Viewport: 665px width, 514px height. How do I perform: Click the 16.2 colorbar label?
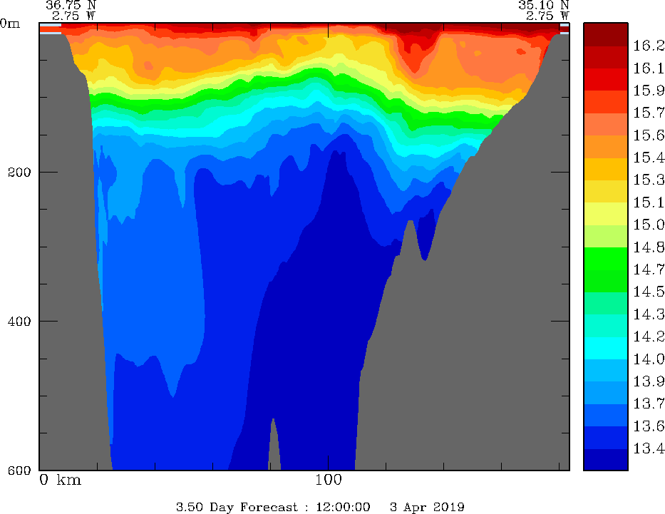[648, 46]
